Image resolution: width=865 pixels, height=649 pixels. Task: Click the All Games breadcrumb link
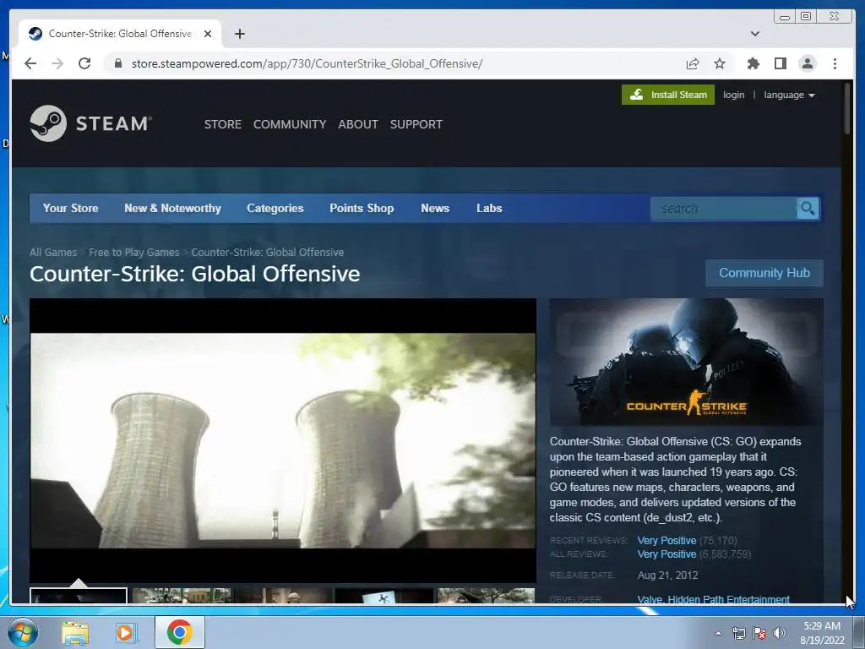pyautogui.click(x=53, y=252)
